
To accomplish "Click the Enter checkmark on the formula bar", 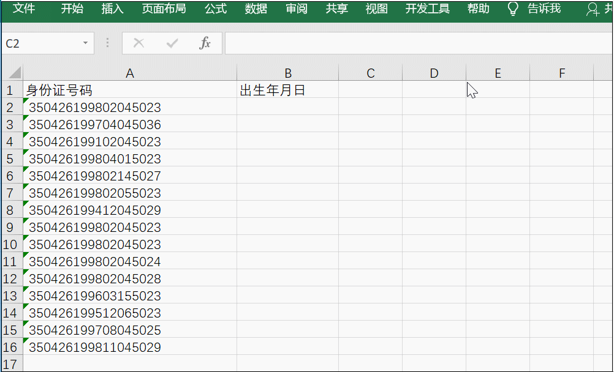I will [172, 43].
